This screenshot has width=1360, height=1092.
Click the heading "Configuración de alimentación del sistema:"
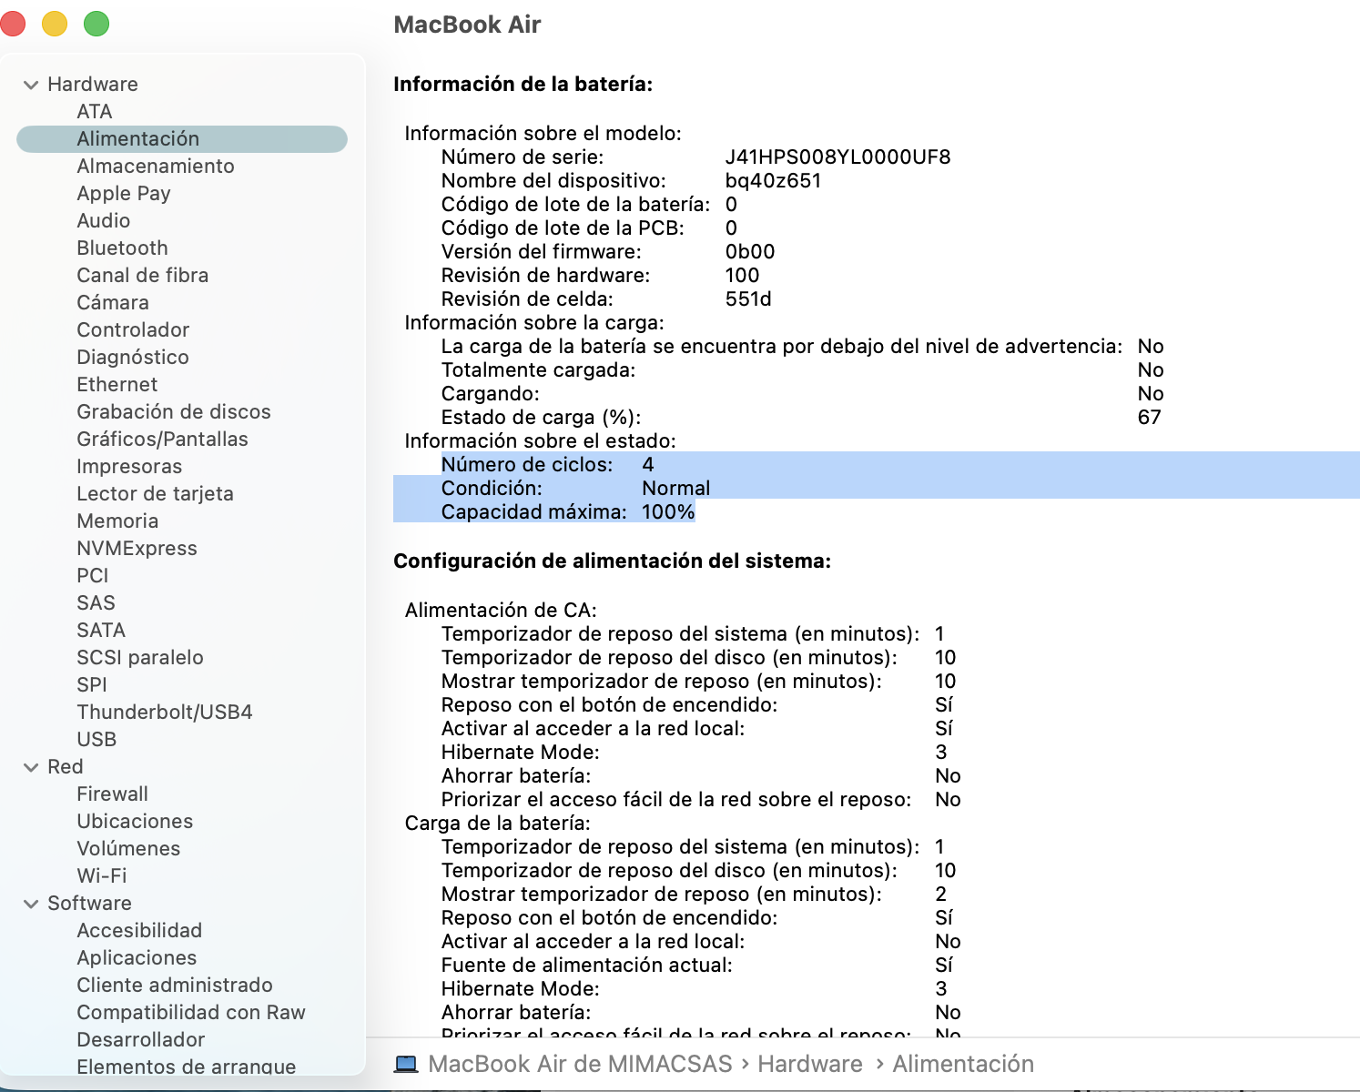[613, 561]
